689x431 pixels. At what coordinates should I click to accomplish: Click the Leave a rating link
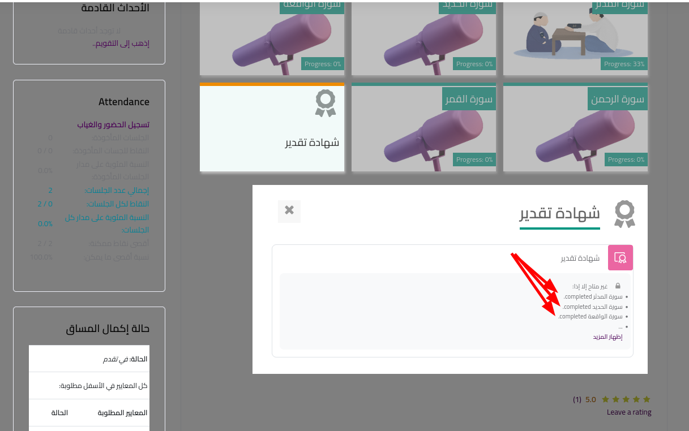click(x=629, y=412)
